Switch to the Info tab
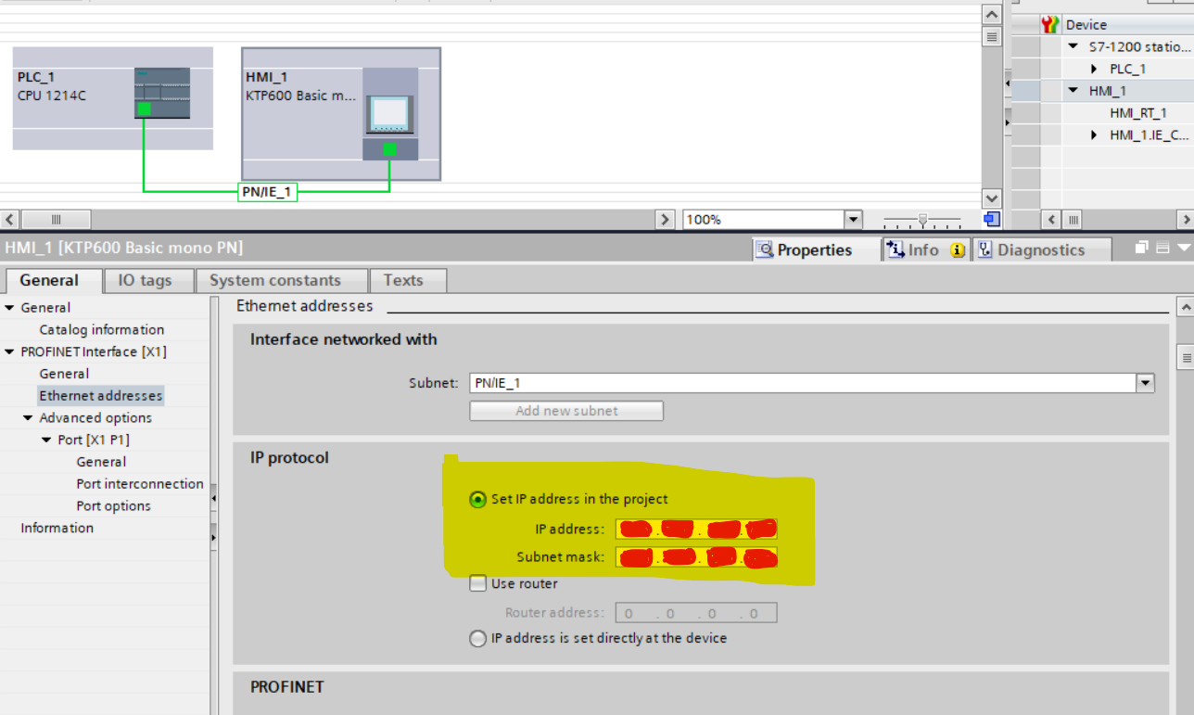Screen dimensions: 1194x715 click(x=924, y=249)
